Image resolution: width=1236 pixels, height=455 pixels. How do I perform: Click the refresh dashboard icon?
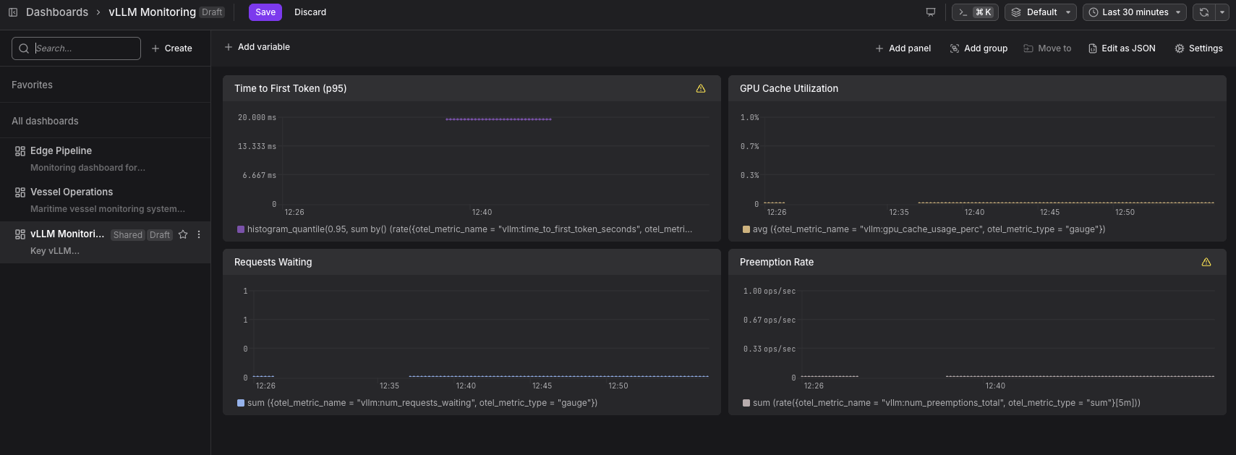pos(1204,12)
